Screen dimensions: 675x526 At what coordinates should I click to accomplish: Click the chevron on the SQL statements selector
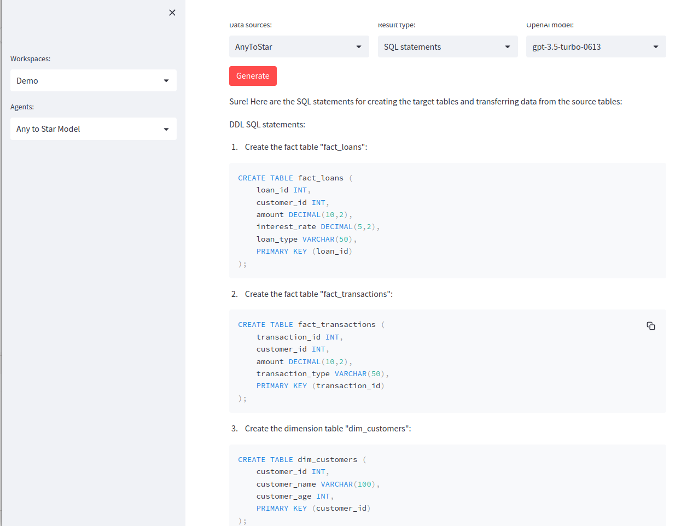tap(508, 46)
